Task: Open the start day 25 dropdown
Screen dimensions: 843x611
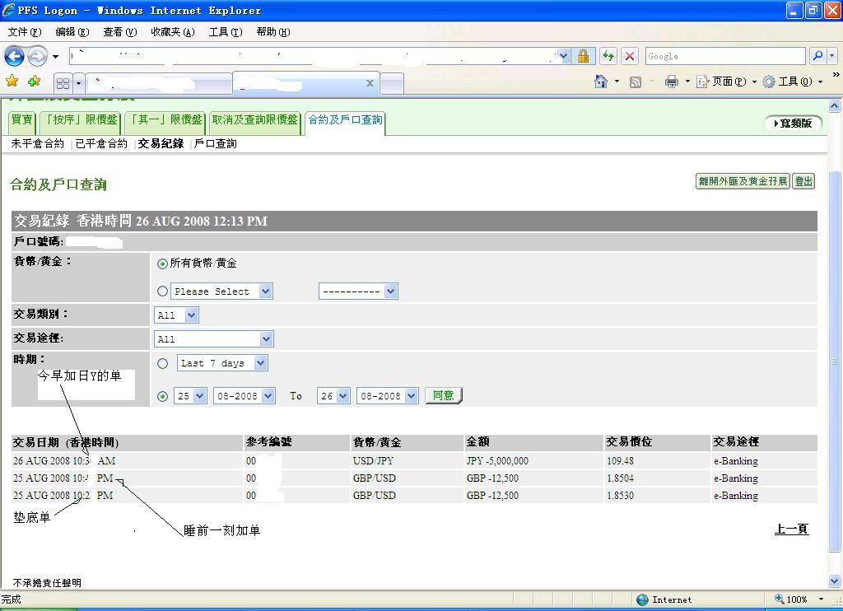Action: 190,396
